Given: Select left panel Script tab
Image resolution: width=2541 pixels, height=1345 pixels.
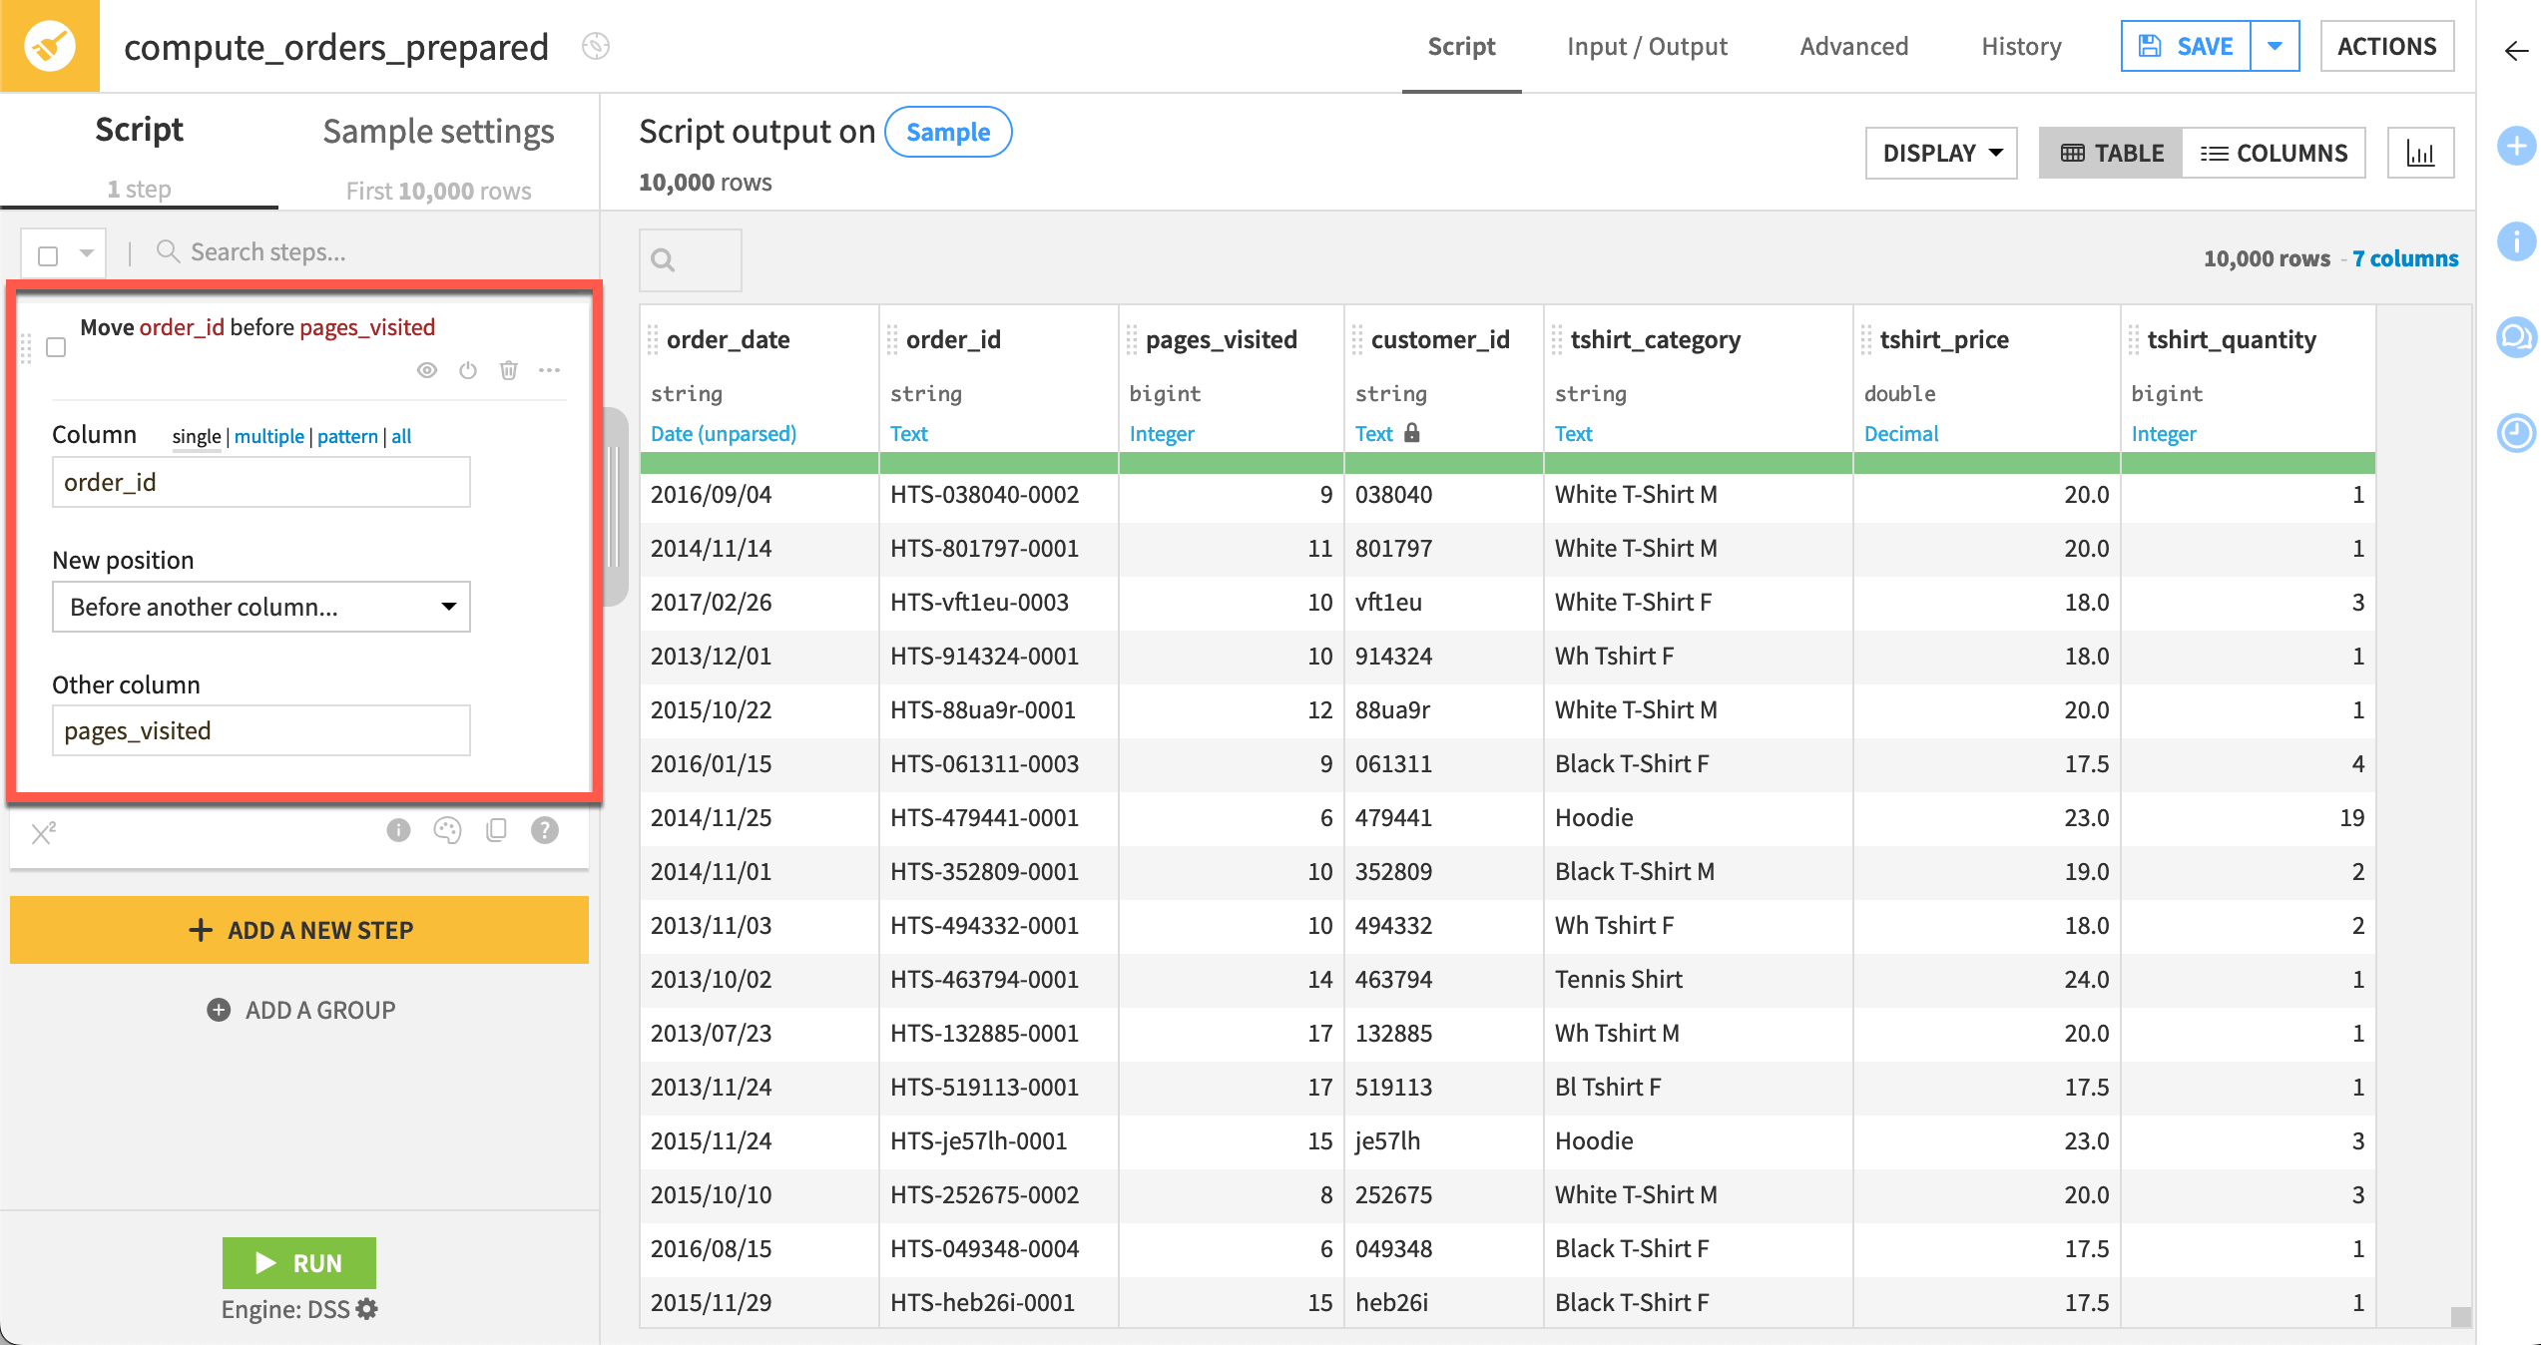Looking at the screenshot, I should [139, 153].
